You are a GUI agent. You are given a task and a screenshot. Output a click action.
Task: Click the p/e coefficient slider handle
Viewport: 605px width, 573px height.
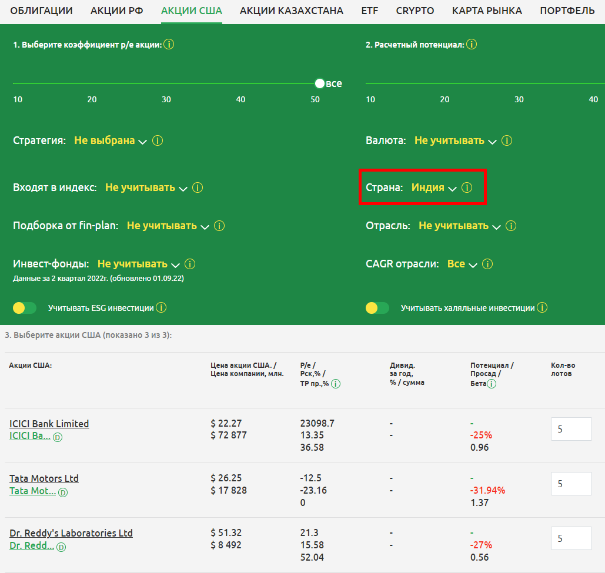(320, 83)
